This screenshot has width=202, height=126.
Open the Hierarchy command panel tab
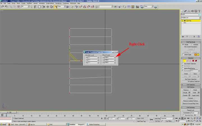coord(189,11)
